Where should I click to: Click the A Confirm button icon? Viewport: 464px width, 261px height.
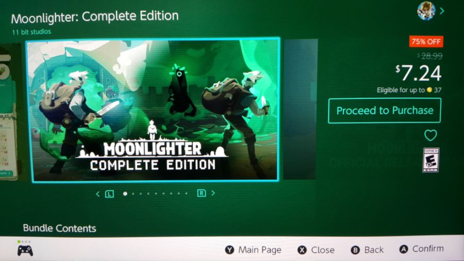coord(403,249)
